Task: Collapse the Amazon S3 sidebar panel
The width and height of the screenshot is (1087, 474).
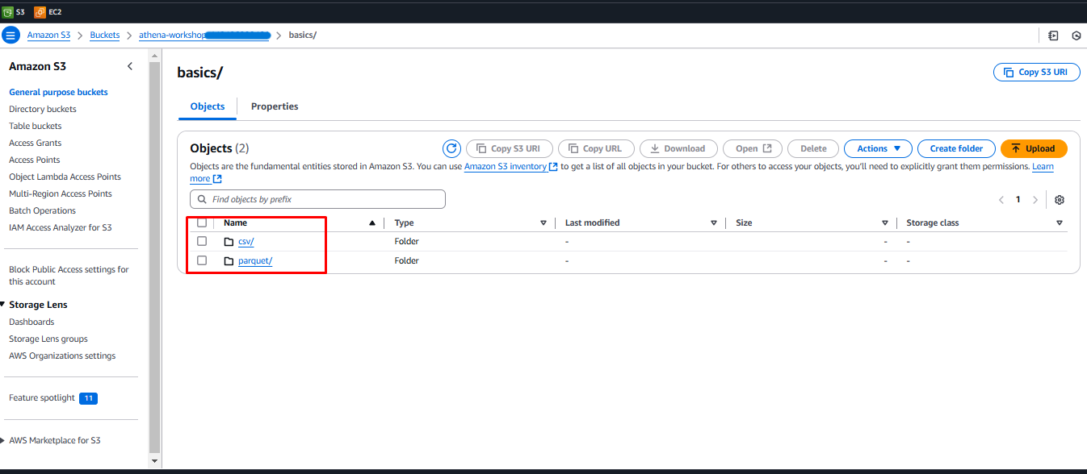Action: point(130,66)
